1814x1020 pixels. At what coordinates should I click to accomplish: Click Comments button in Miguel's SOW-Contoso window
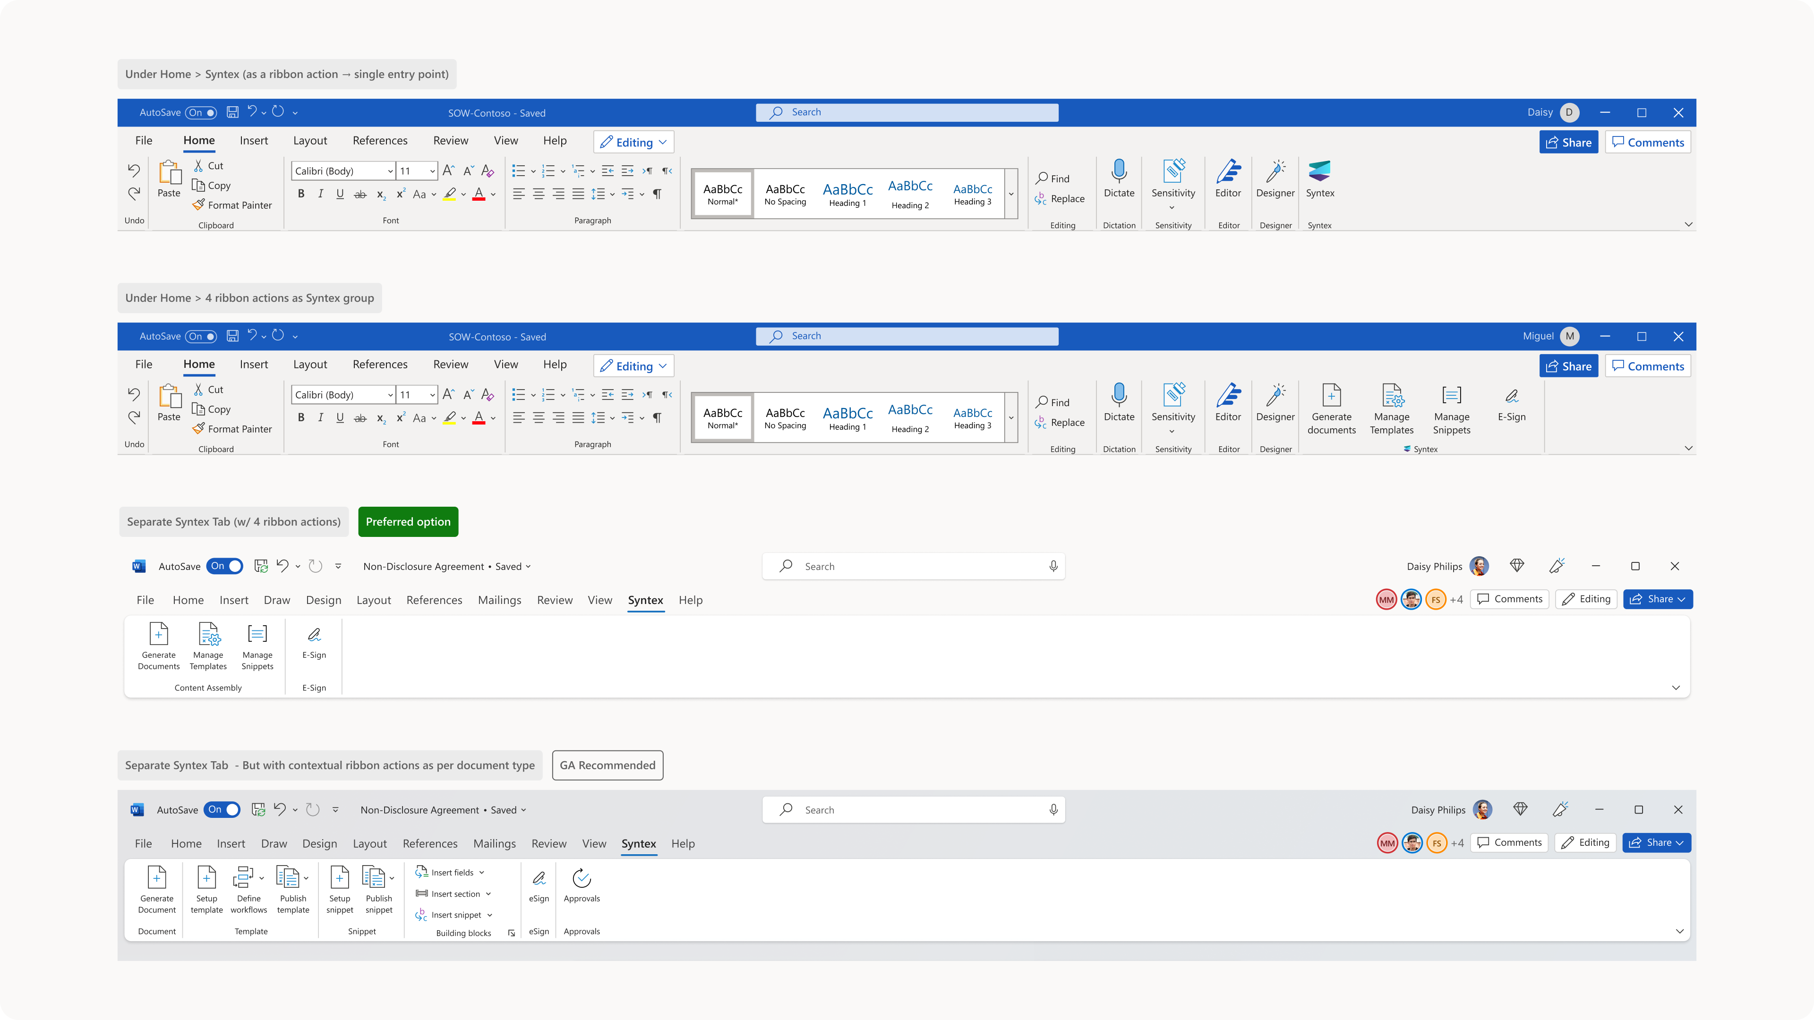(x=1648, y=366)
